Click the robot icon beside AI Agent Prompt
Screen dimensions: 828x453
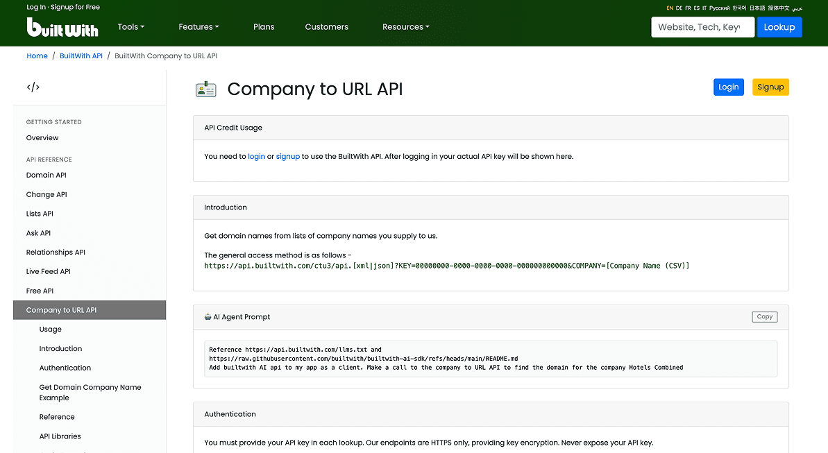pyautogui.click(x=208, y=317)
